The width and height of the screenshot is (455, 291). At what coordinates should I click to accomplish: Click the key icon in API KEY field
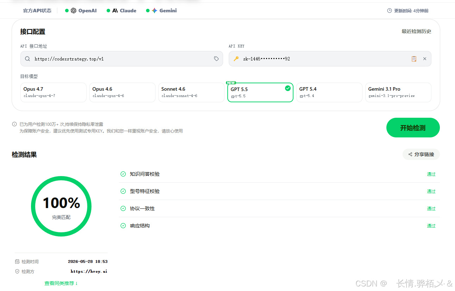tap(236, 59)
